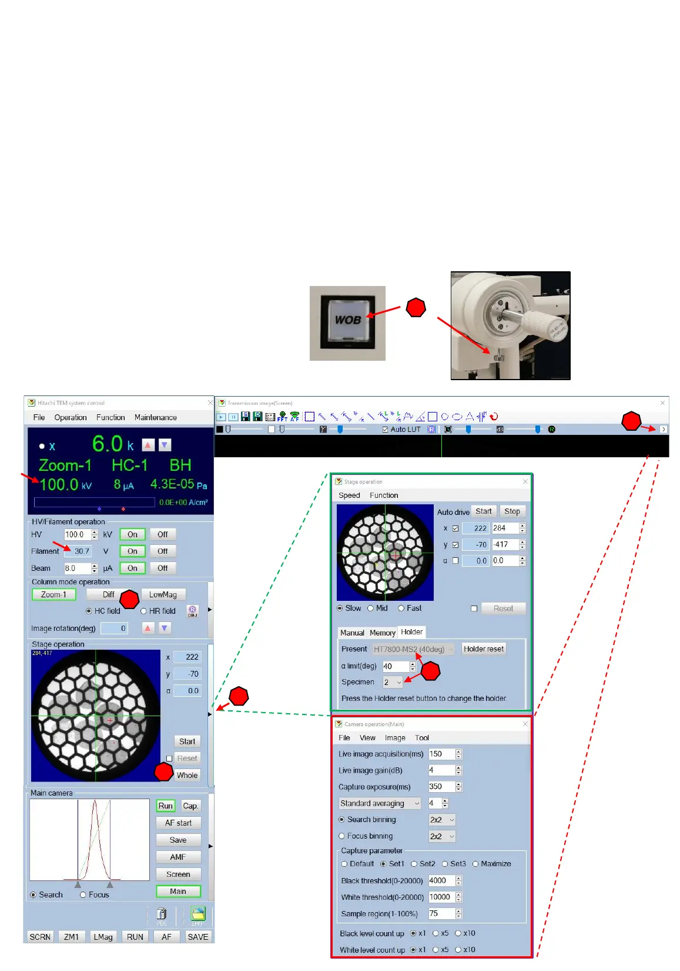The image size is (680, 971).
Task: Click the OBJ lens icon near HR field
Action: (x=192, y=611)
